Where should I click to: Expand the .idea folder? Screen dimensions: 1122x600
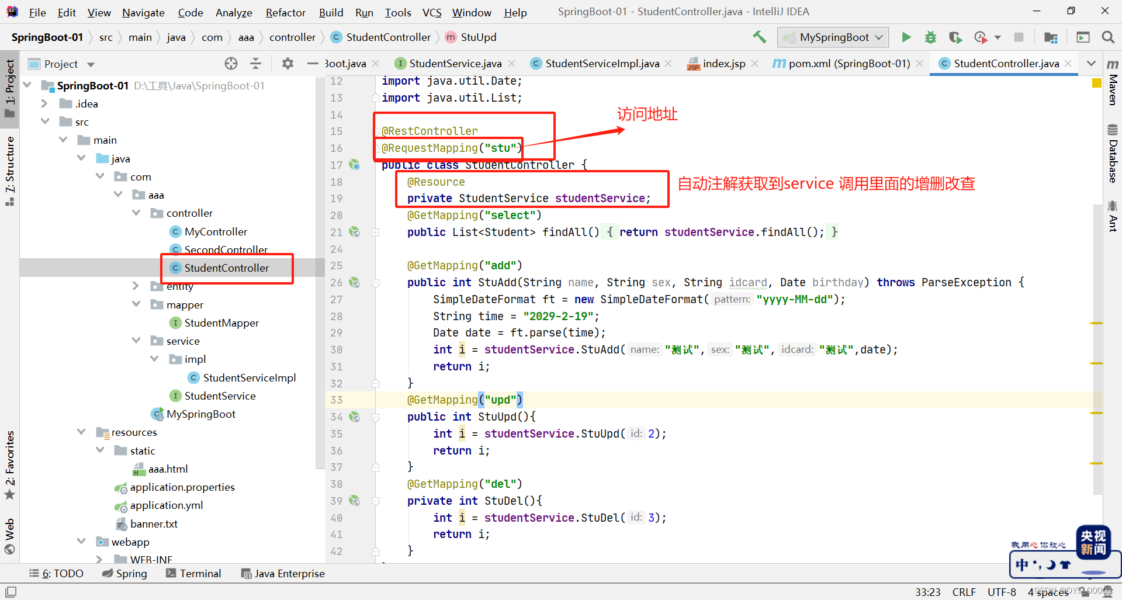pos(44,103)
